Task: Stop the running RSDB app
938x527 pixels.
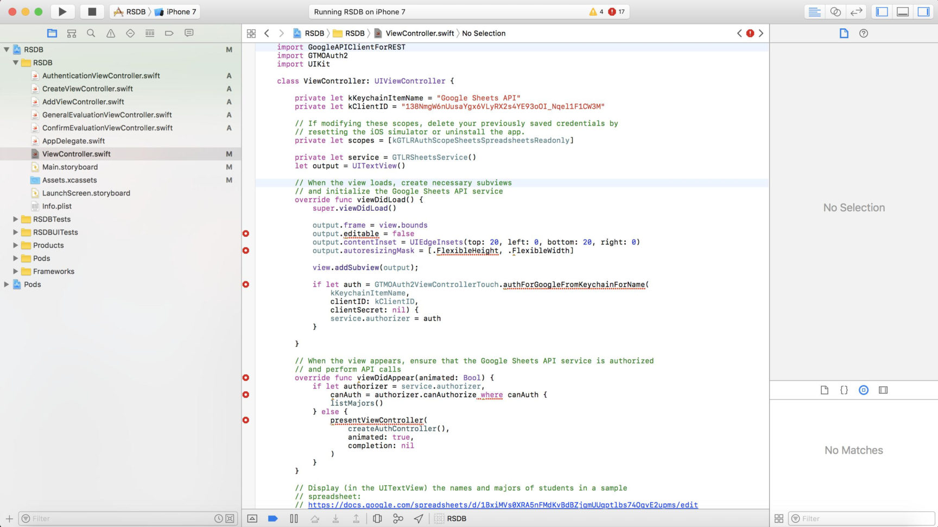Action: coord(92,11)
